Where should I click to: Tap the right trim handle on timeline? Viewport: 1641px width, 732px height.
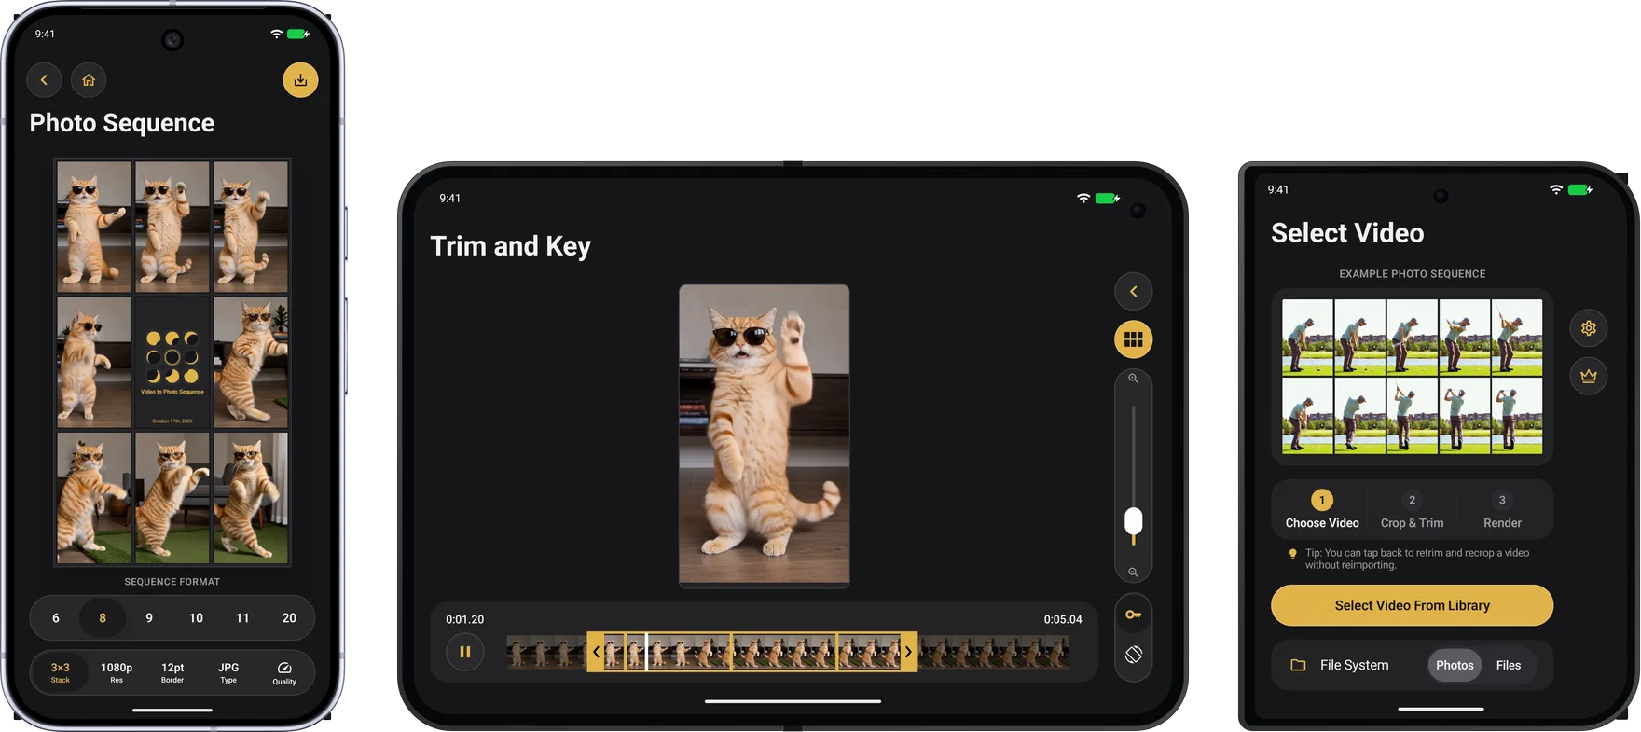pos(909,652)
